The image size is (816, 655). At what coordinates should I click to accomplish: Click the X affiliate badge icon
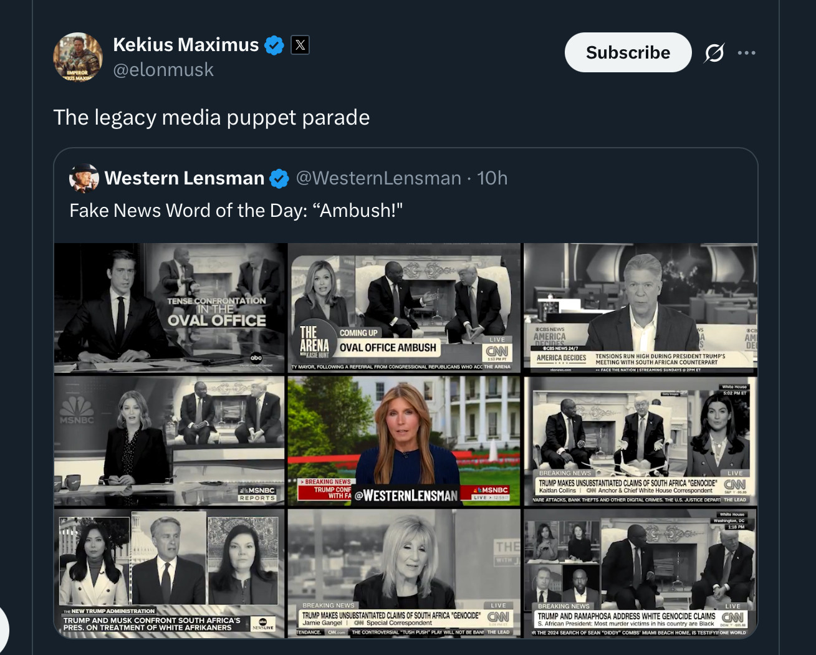click(300, 45)
